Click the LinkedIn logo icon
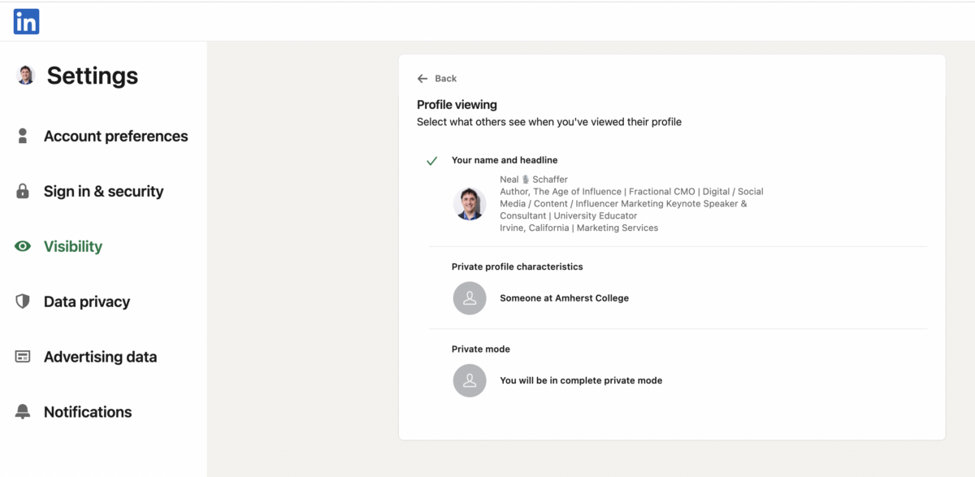Image resolution: width=975 pixels, height=477 pixels. point(26,22)
